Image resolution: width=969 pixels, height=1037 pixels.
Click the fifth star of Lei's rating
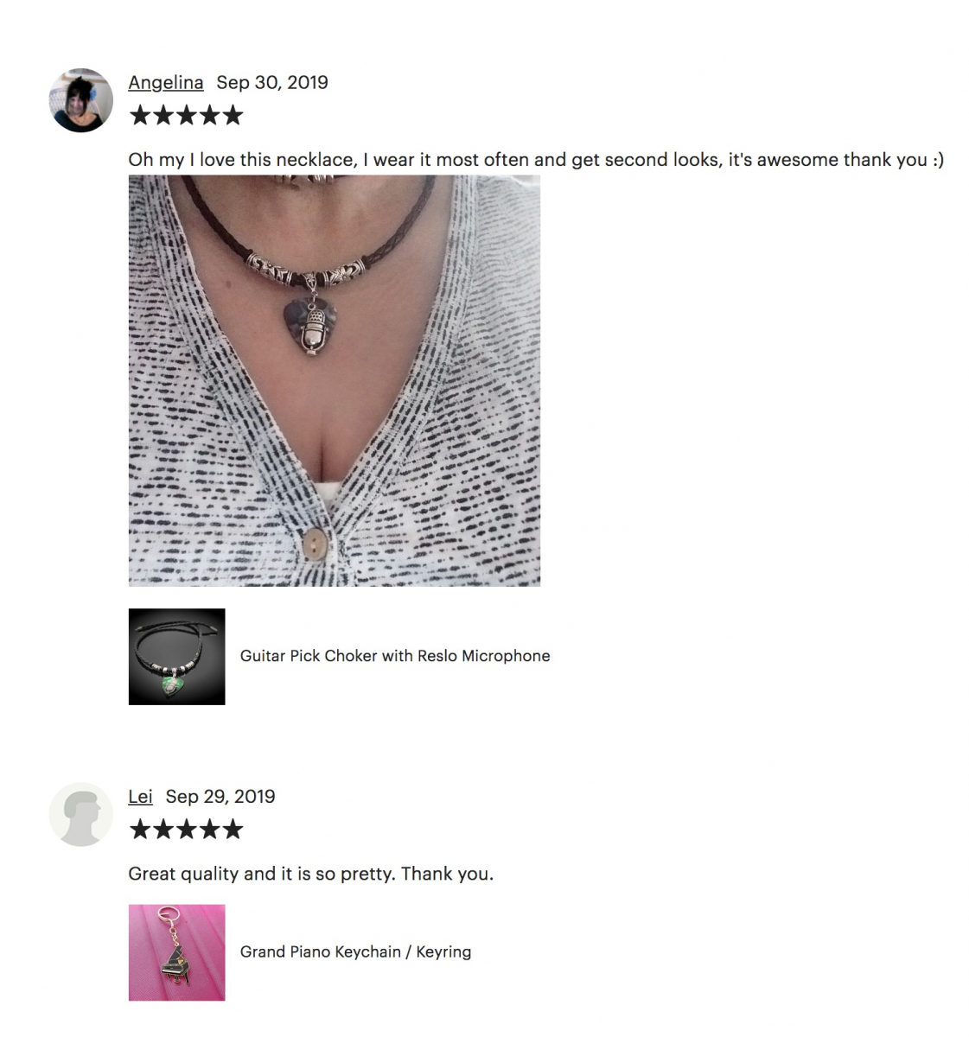233,830
